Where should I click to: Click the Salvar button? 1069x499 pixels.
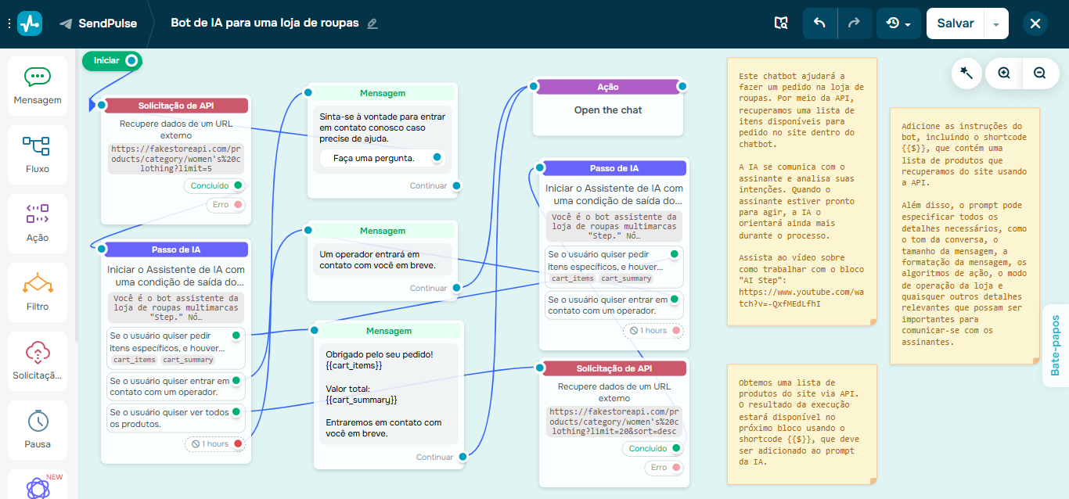(x=955, y=23)
